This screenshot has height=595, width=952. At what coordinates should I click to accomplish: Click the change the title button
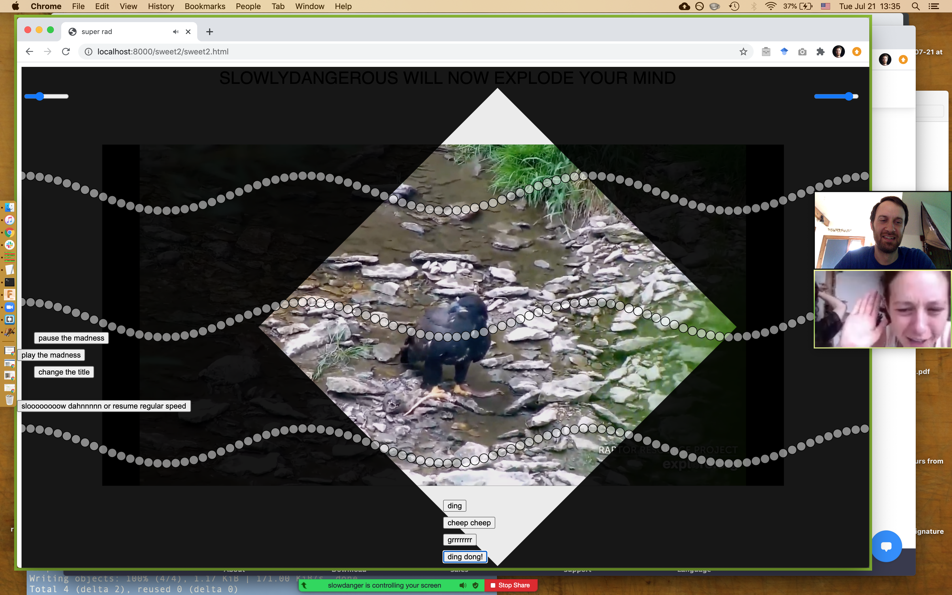(64, 372)
